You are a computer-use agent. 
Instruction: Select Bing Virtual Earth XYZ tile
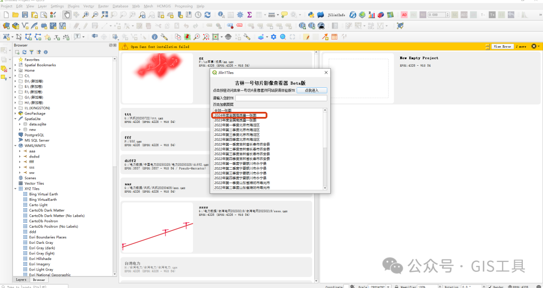(43, 194)
